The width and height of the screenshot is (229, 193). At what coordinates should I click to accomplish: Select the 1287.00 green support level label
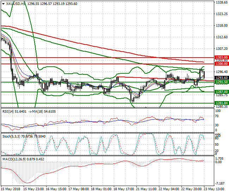coord(222,92)
